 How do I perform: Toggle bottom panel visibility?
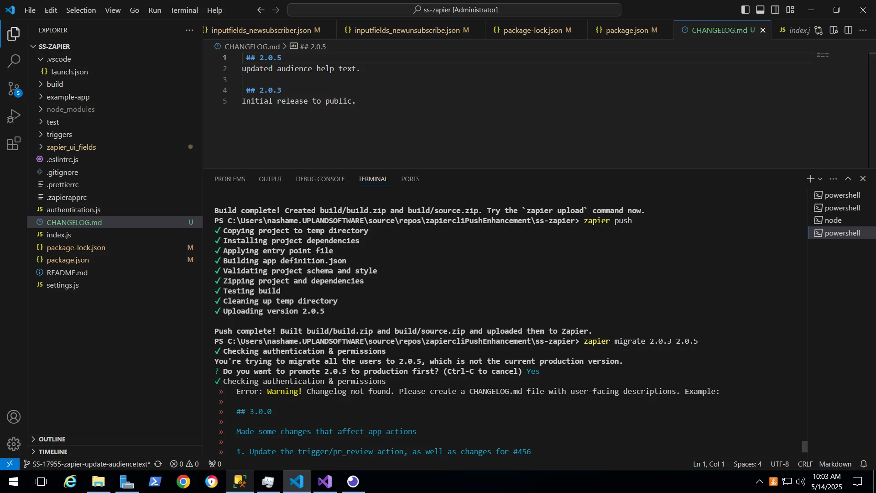761,10
